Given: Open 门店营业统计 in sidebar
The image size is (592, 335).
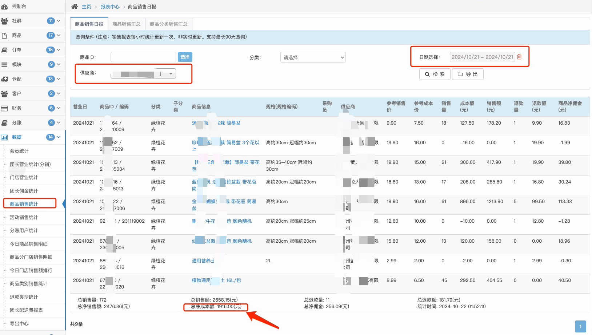Looking at the screenshot, I should [x=24, y=177].
